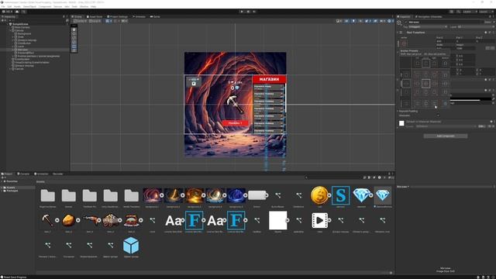This screenshot has height=279, width=496.
Task: Select the View hand tool in Scene overlay
Action: coord(74,29)
